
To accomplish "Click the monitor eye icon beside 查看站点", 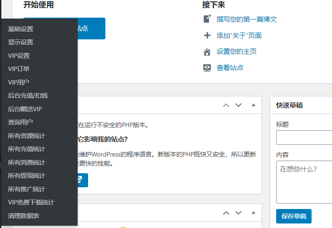I will 207,68.
